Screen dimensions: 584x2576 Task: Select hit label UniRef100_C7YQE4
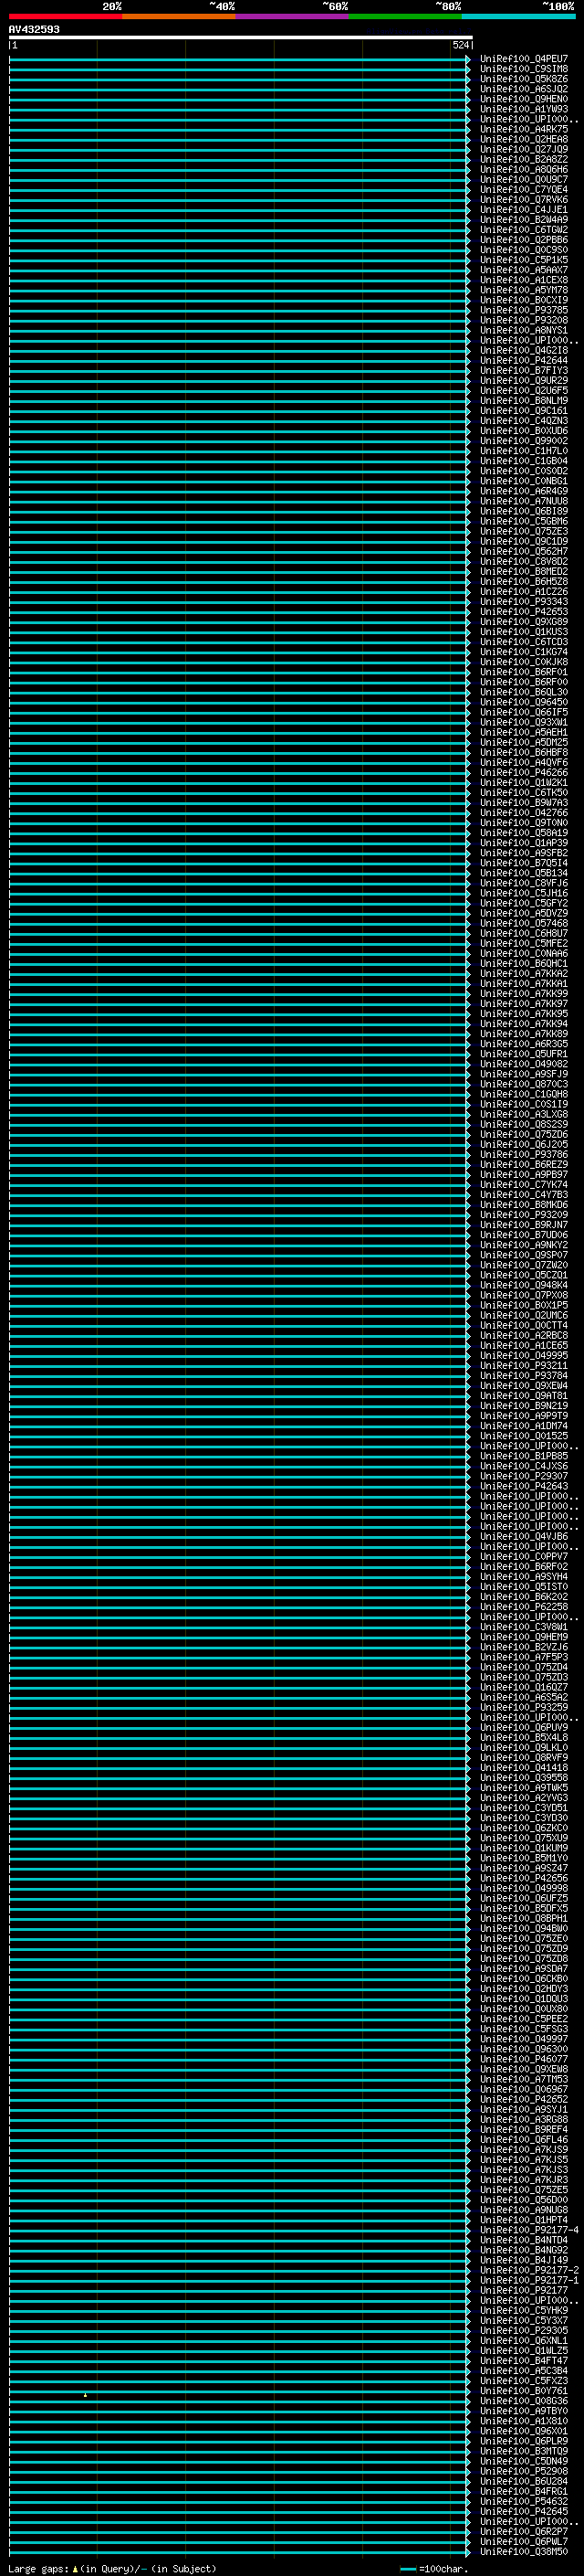523,189
